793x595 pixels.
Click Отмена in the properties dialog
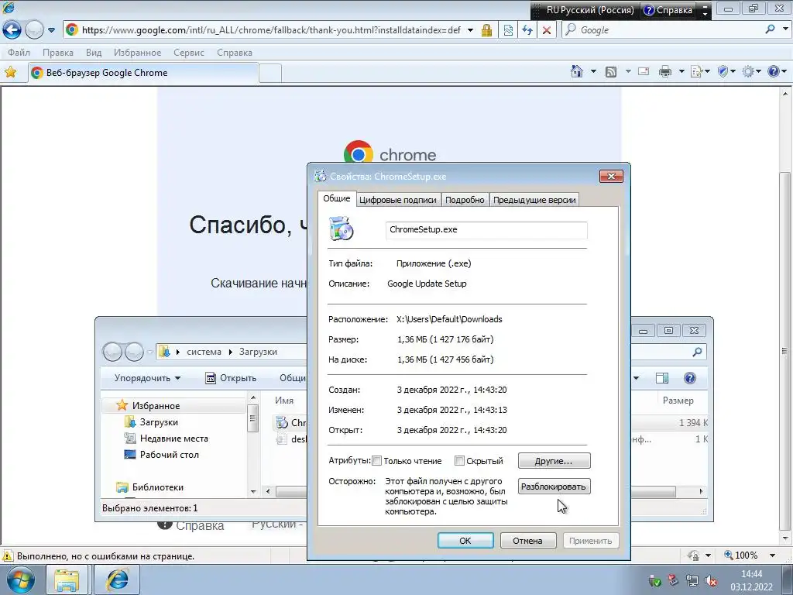pos(528,540)
